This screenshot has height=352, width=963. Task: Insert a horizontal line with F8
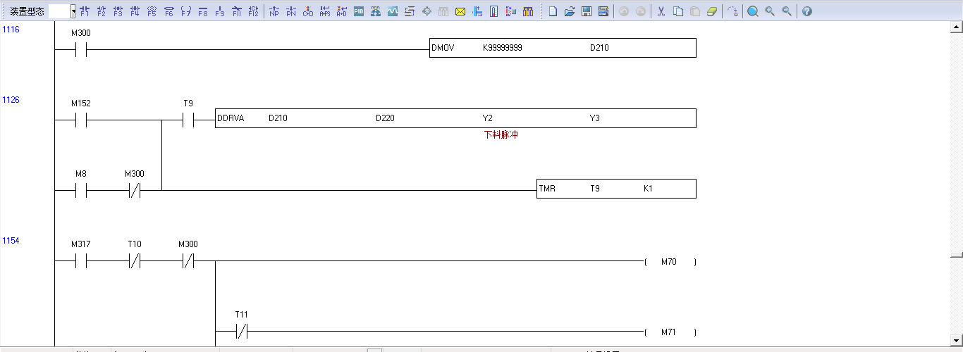click(x=203, y=11)
